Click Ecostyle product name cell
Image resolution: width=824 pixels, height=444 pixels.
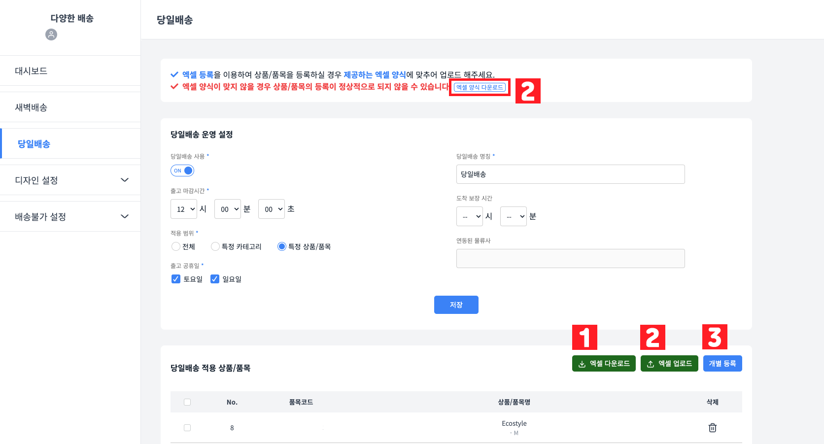coord(514,423)
